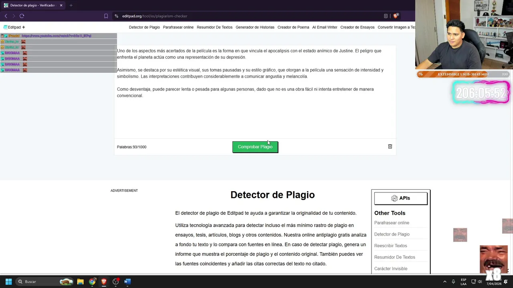Click the paragraph starting 'Uno de los aspectos'

249,54
